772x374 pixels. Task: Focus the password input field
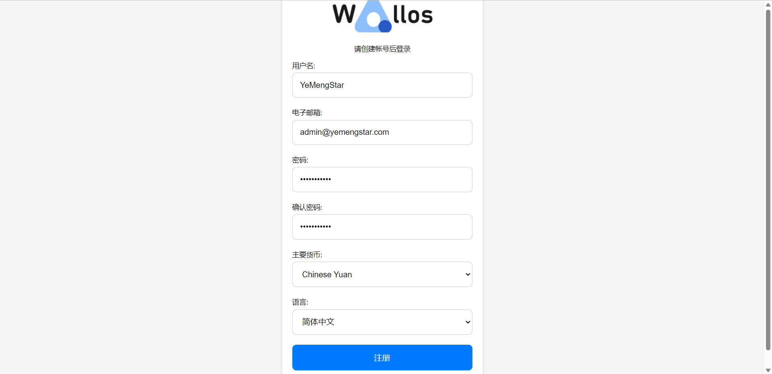(x=382, y=179)
